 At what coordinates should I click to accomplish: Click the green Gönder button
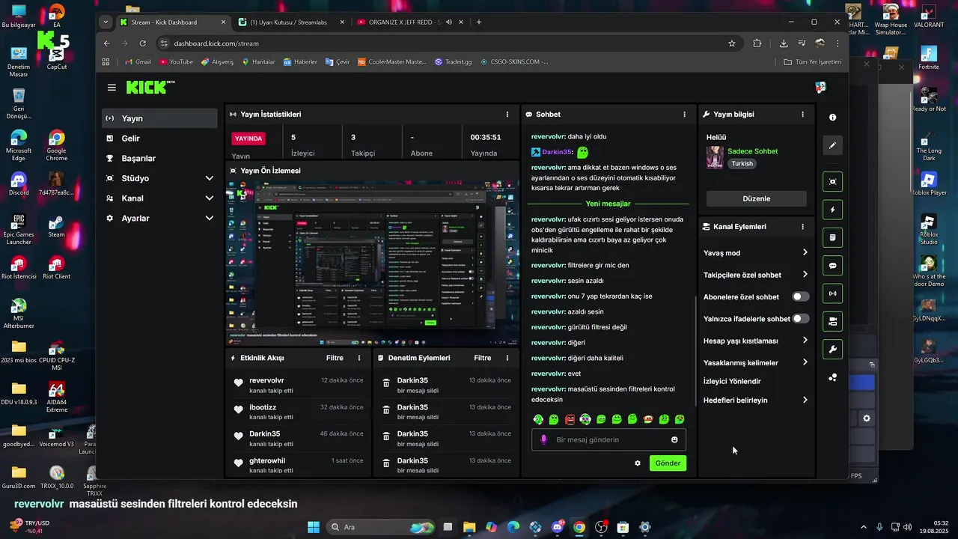pos(668,463)
